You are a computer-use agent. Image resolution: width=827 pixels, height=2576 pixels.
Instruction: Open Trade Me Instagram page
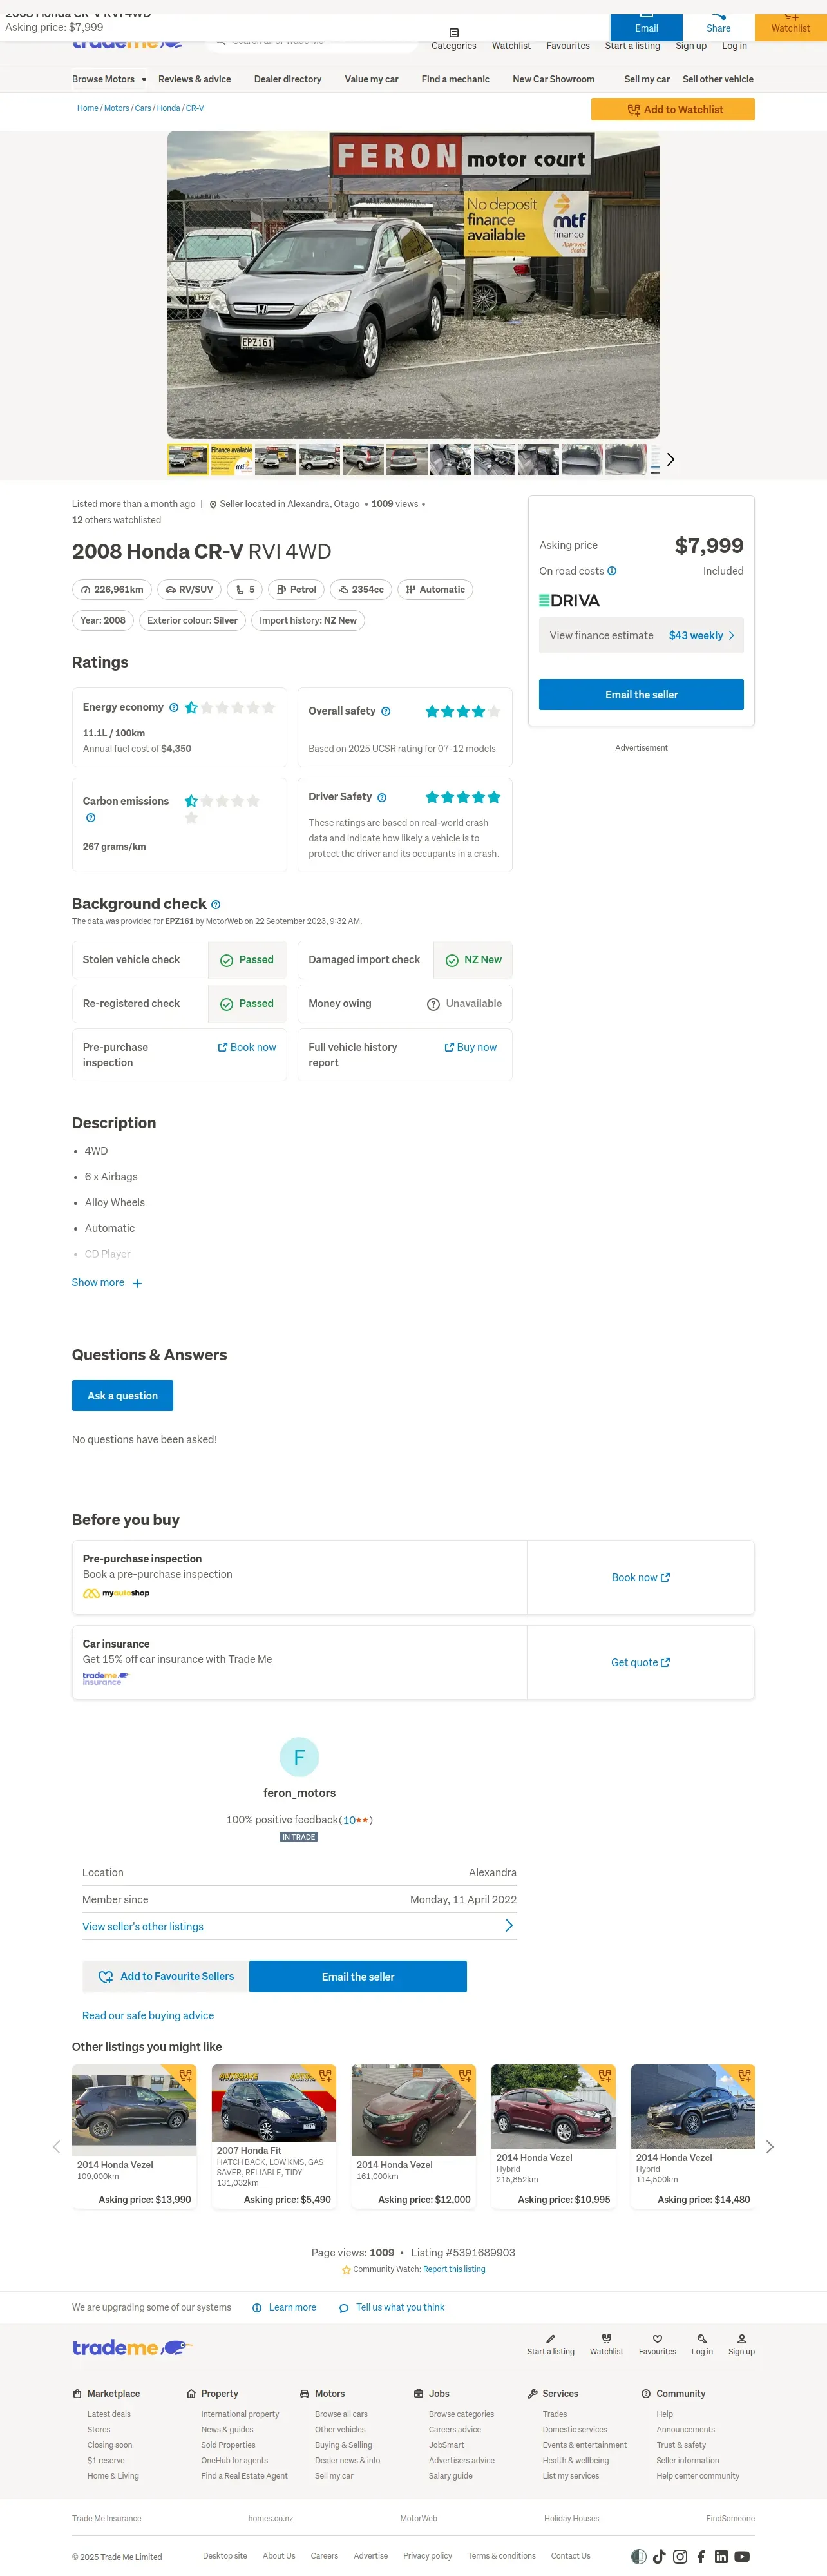[680, 2556]
